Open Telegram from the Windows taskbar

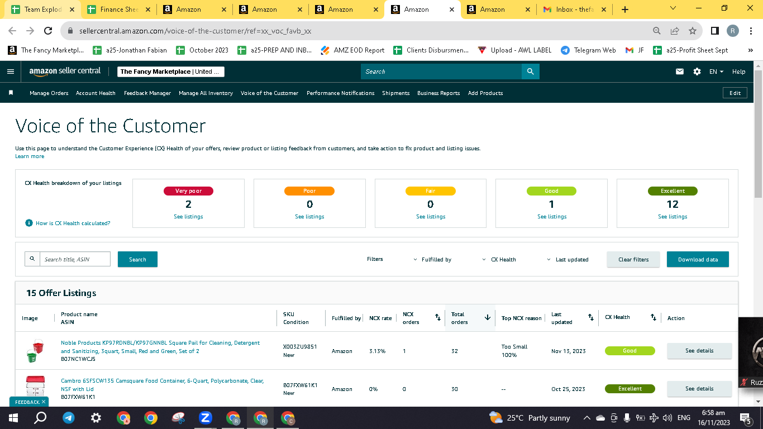[69, 418]
